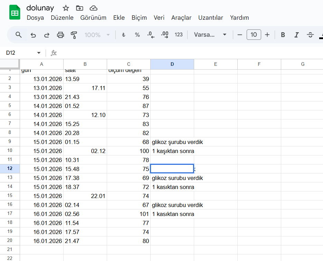
Task: Increase font size with plus
Action: tap(267, 35)
